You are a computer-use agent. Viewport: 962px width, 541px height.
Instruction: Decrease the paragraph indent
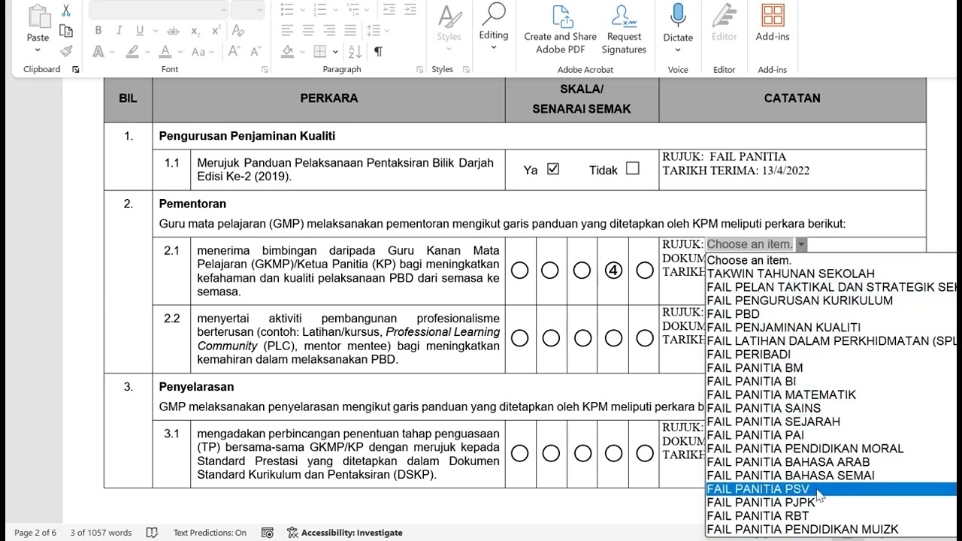389,10
